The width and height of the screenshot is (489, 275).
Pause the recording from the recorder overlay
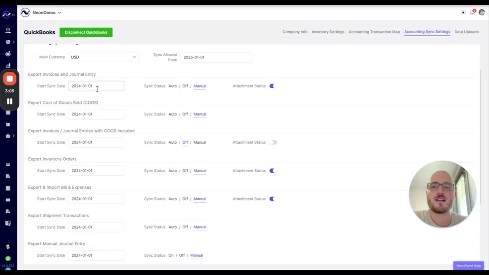[x=10, y=101]
